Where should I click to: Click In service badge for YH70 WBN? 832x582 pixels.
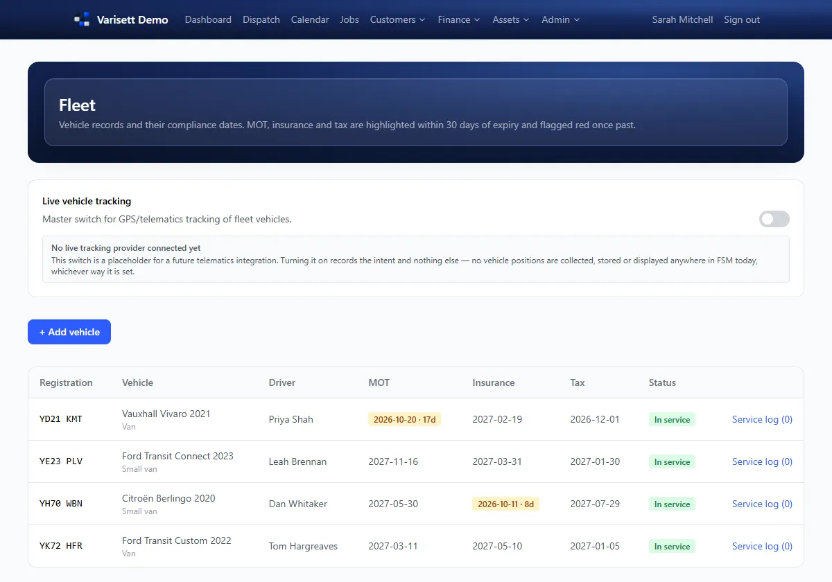672,504
